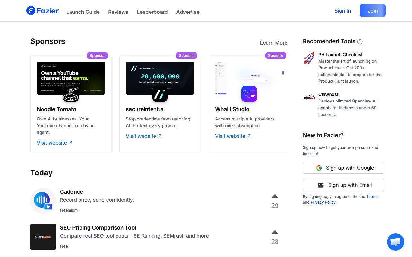
Task: Click the envelope icon in Sign up with Email
Action: tap(321, 185)
